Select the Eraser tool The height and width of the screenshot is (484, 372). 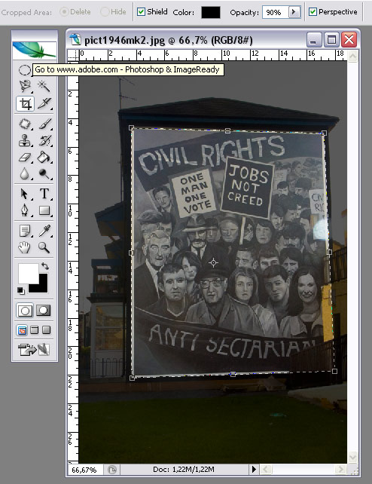click(26, 158)
